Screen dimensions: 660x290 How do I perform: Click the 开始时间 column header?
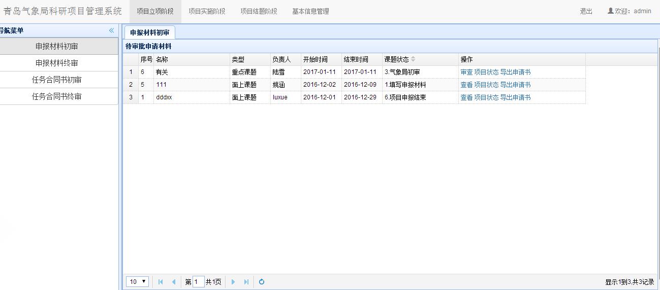click(x=321, y=59)
